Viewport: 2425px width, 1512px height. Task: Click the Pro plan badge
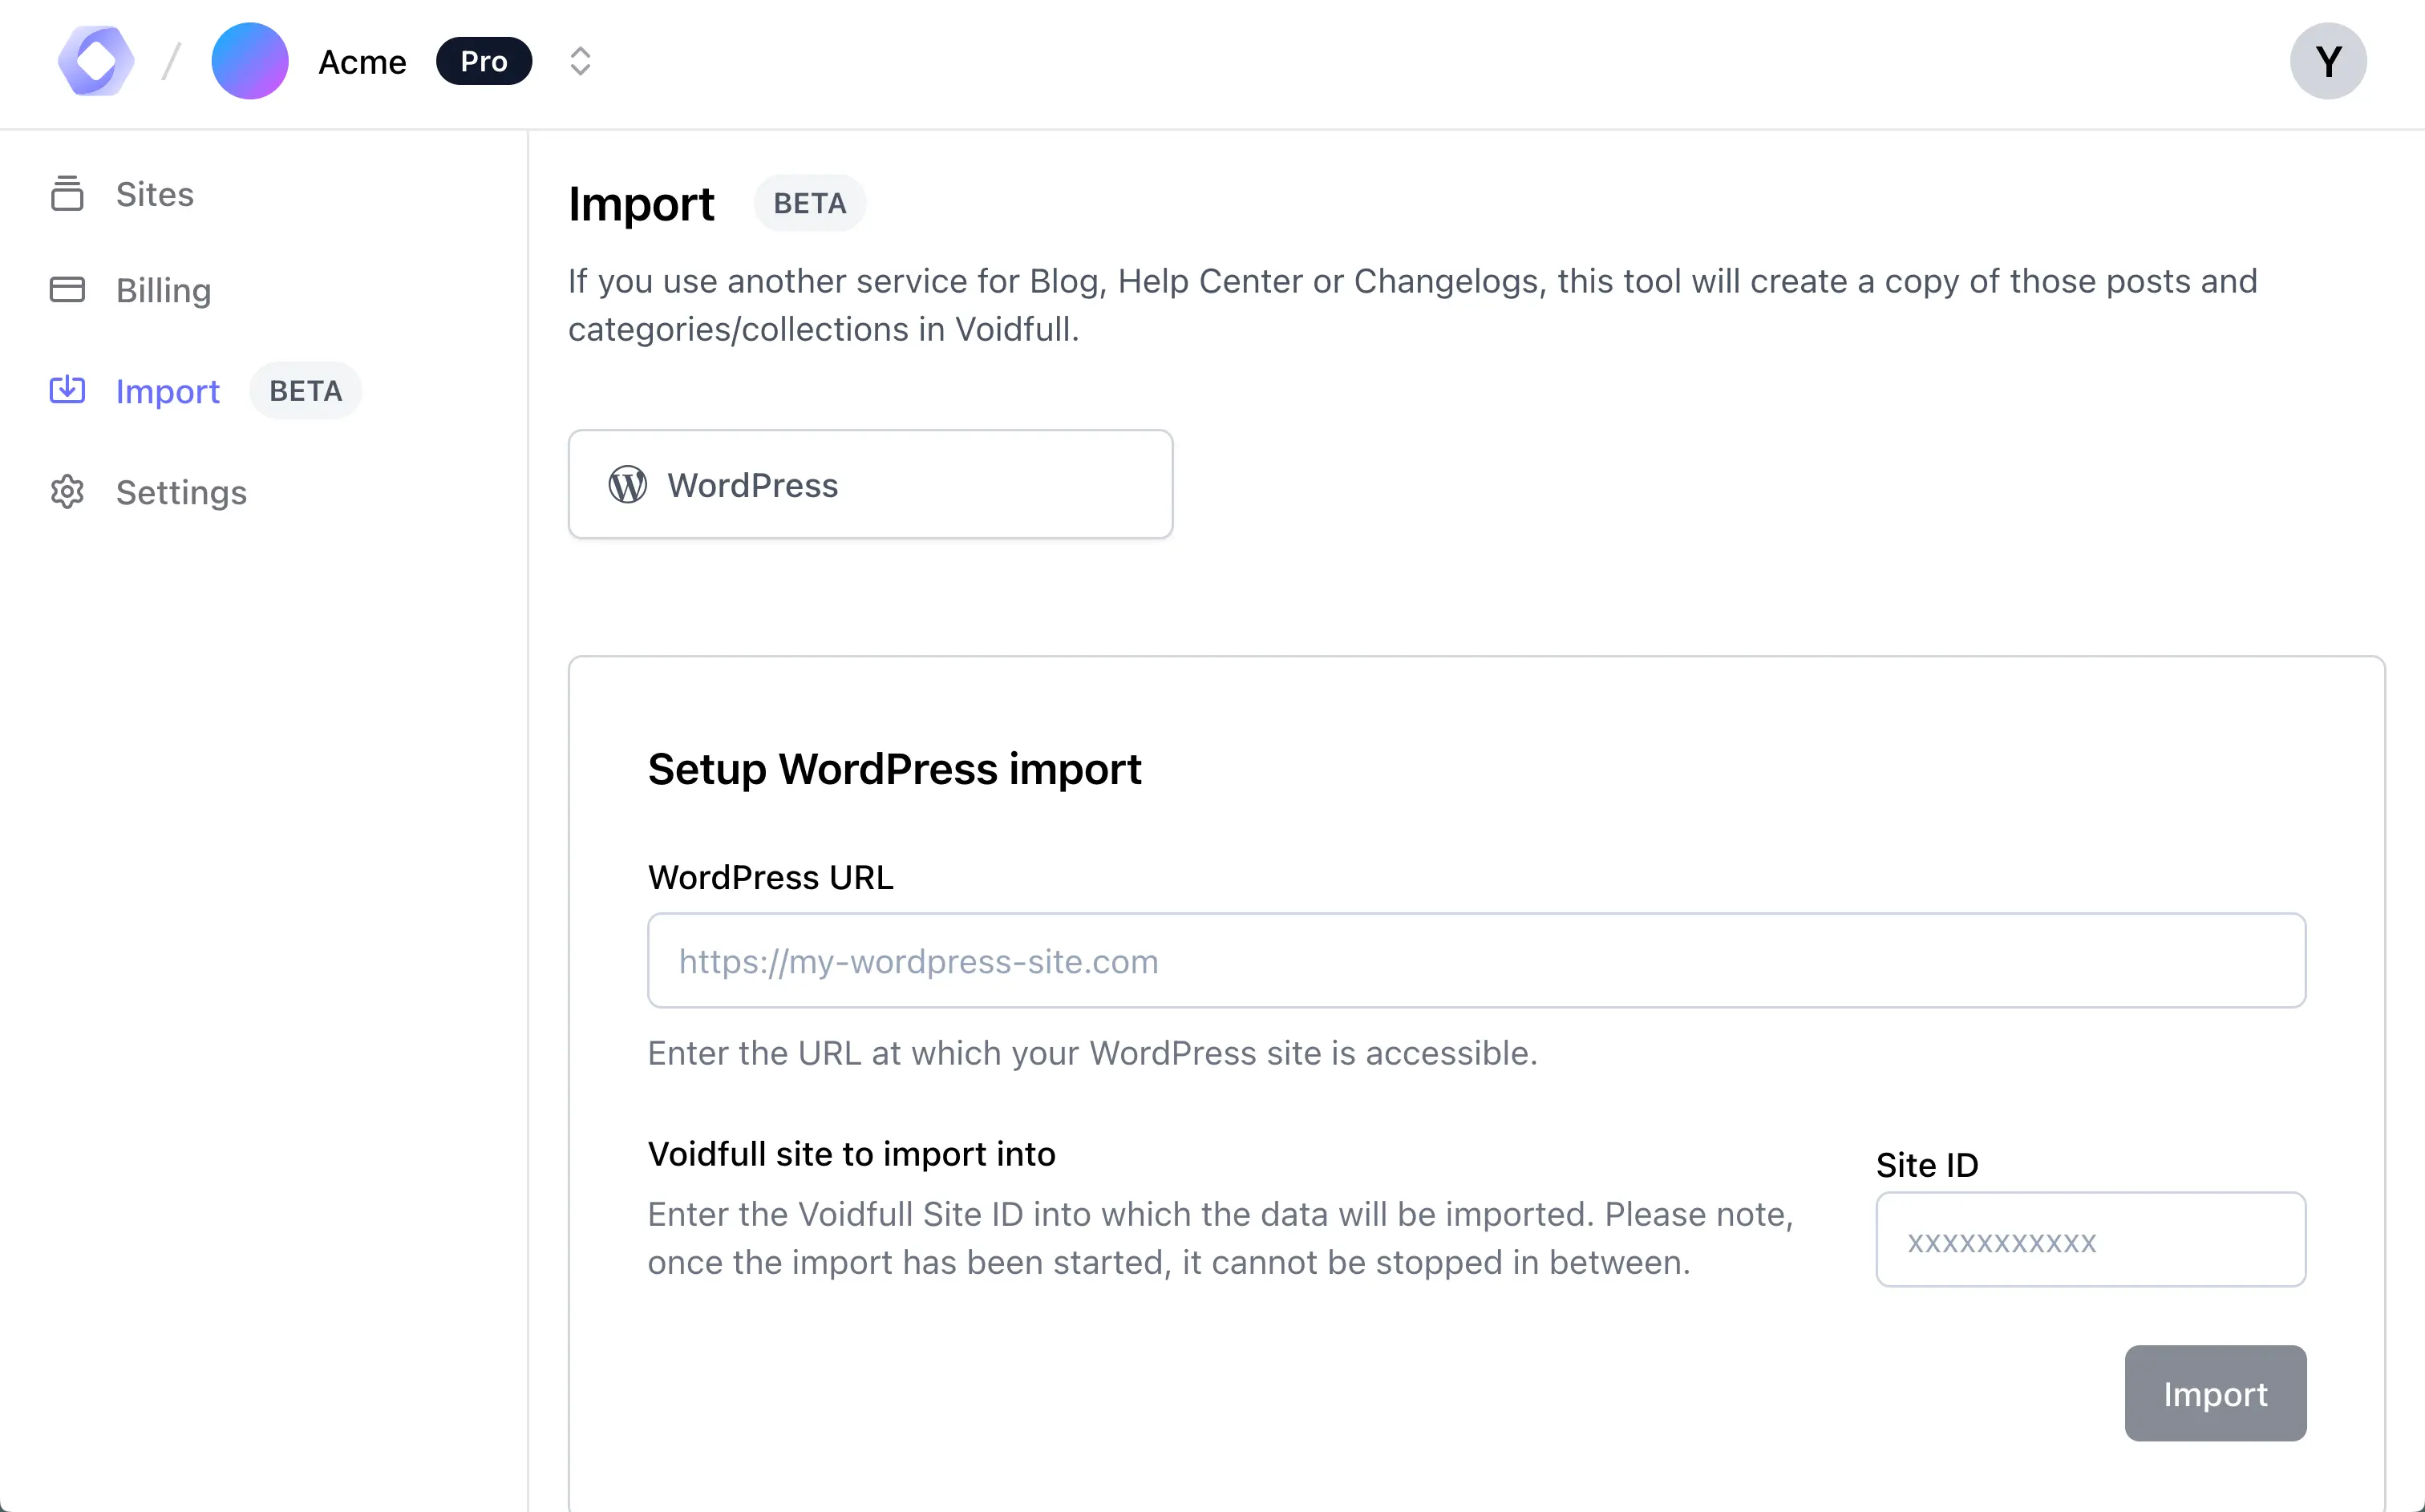(484, 61)
